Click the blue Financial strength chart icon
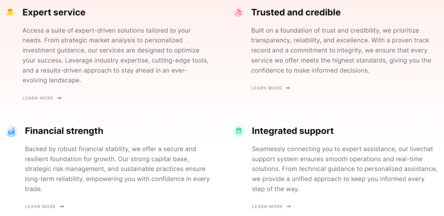The height and width of the screenshot is (216, 444). point(11,131)
